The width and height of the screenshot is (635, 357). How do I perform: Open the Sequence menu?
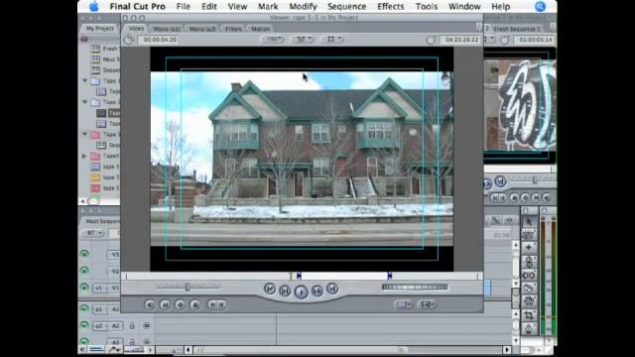pyautogui.click(x=346, y=7)
